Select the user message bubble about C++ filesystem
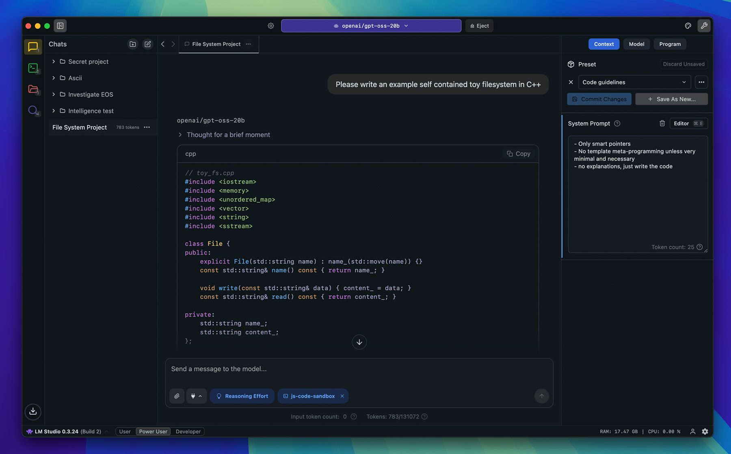Screen dimensions: 731x454 point(438,84)
